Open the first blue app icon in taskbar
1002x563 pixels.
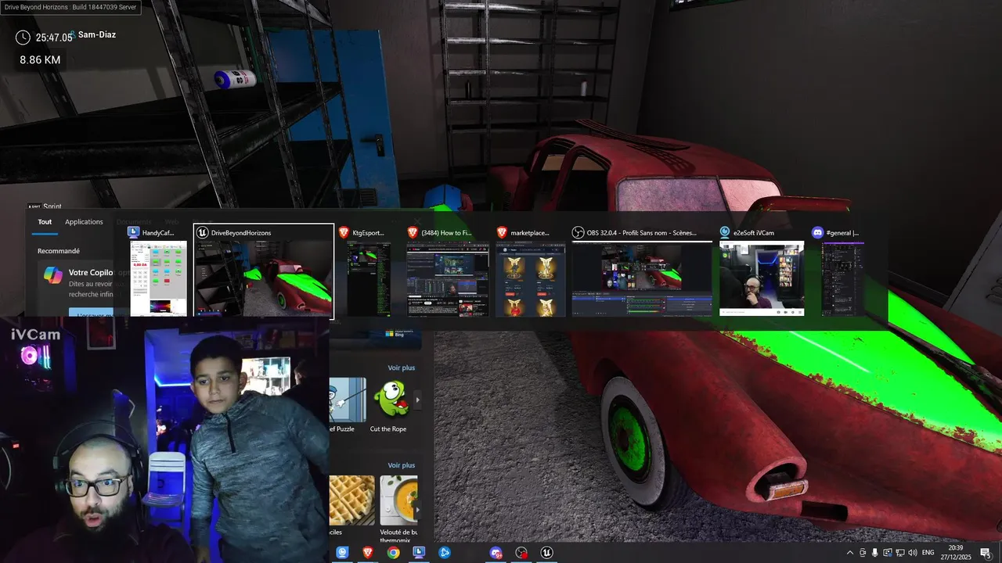(342, 553)
